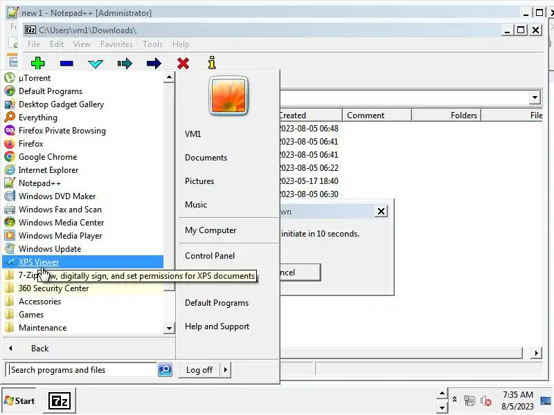Open Documents in the start menu
Viewport: 554px width, 415px height.
click(206, 158)
